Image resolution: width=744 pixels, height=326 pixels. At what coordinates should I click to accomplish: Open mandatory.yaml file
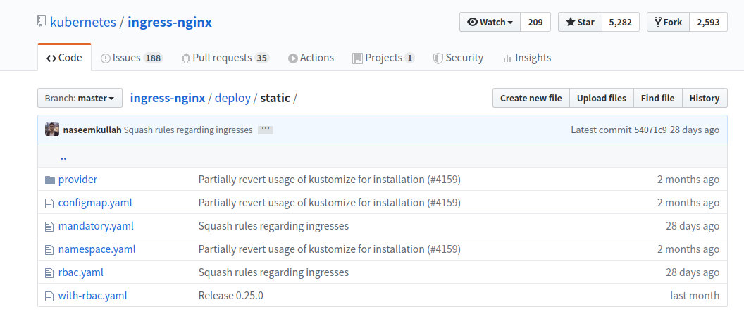pyautogui.click(x=96, y=226)
